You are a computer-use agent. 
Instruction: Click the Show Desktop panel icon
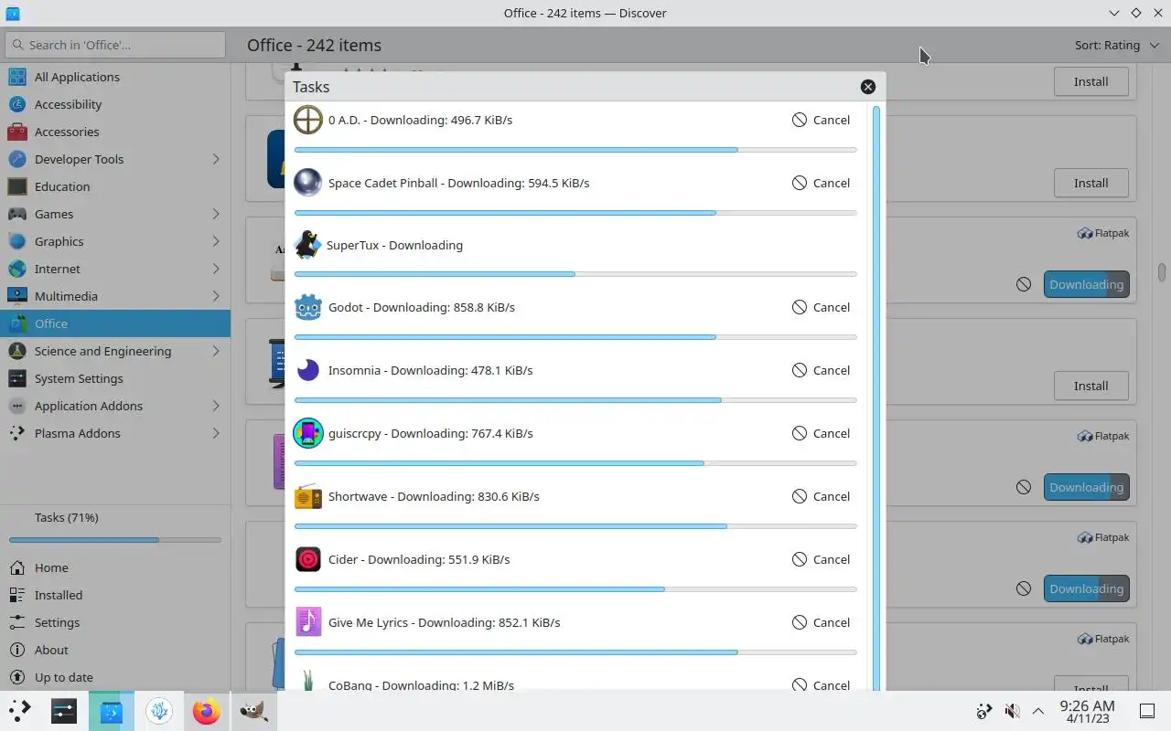1147,711
